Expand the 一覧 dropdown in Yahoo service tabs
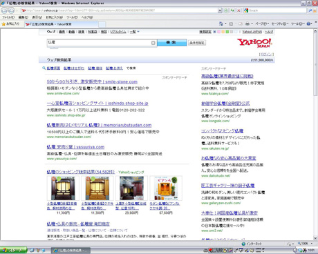 coord(138,32)
